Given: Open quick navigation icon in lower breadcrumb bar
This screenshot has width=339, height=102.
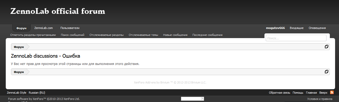Looking at the screenshot, I should click(326, 72).
